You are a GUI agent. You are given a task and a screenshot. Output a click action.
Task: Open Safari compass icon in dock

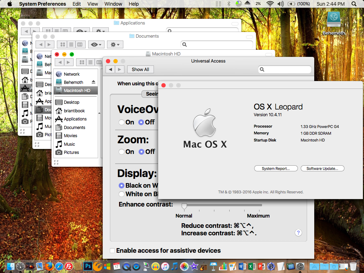point(59,266)
